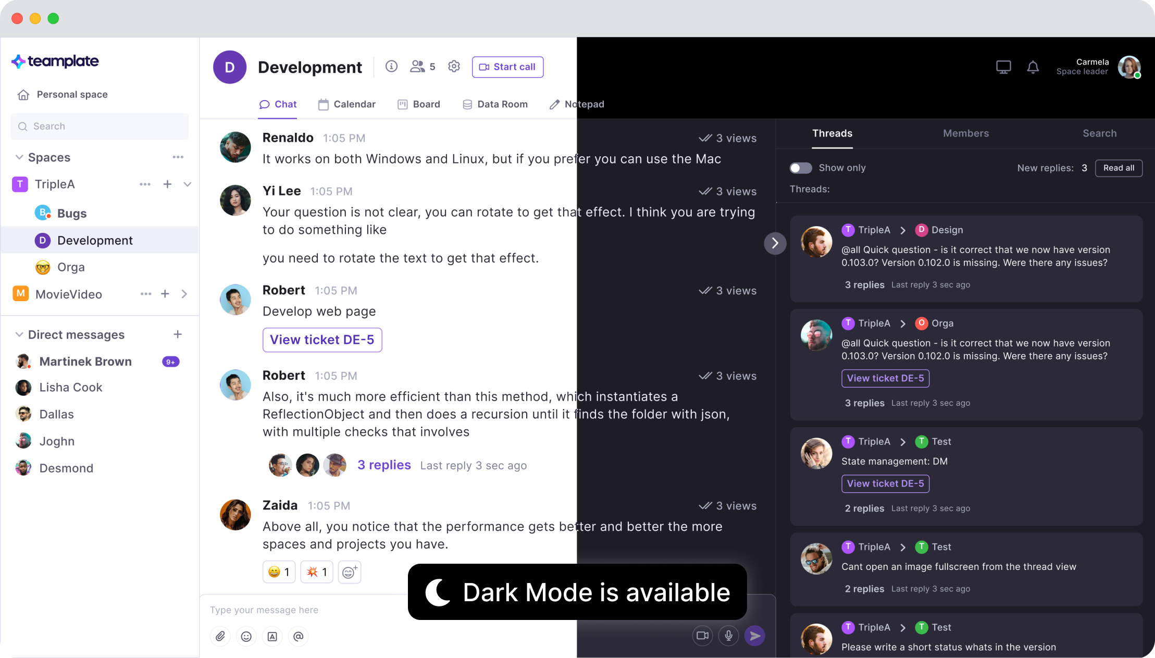Viewport: 1155px width, 658px height.
Task: Click the notification bell icon
Action: pyautogui.click(x=1033, y=67)
